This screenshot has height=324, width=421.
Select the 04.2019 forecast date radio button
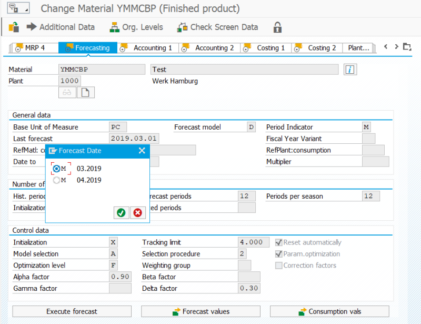pos(56,180)
